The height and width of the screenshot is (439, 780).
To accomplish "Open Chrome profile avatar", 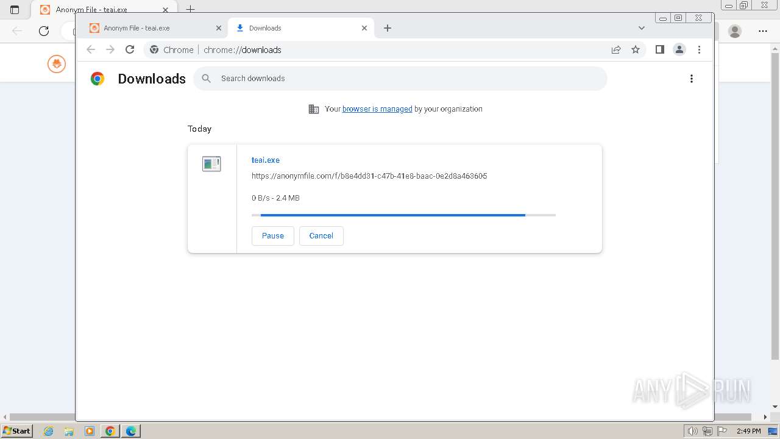I will click(x=679, y=50).
